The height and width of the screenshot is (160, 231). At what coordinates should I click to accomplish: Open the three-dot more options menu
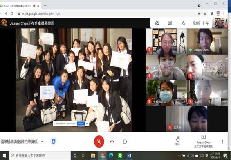coord(222,142)
